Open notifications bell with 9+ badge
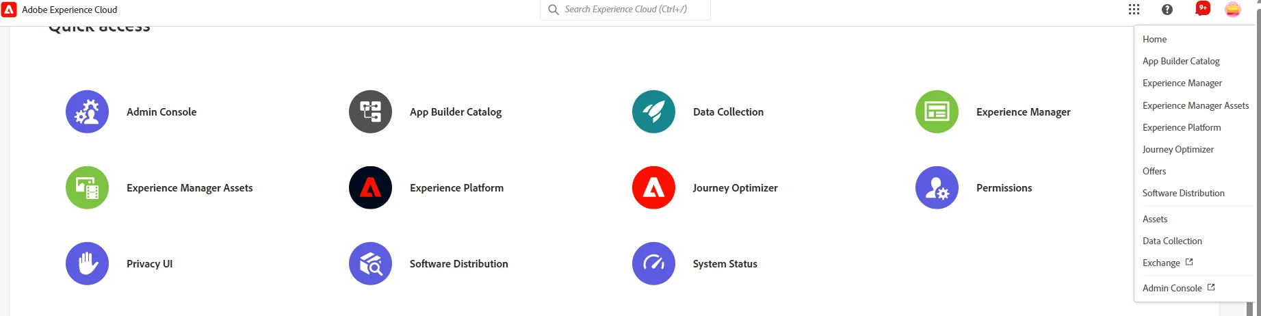The width and height of the screenshot is (1261, 316). coord(1202,9)
